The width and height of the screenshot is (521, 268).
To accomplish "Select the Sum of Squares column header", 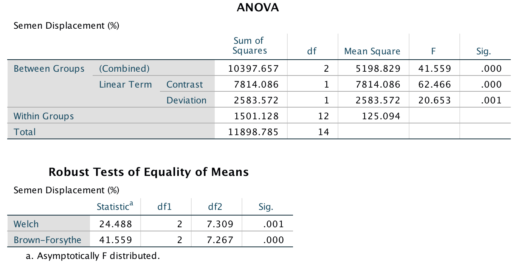I will point(250,46).
